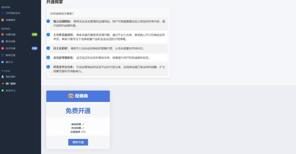
Task: Go to 我的资料 in sidebar
Action: pos(11,77)
